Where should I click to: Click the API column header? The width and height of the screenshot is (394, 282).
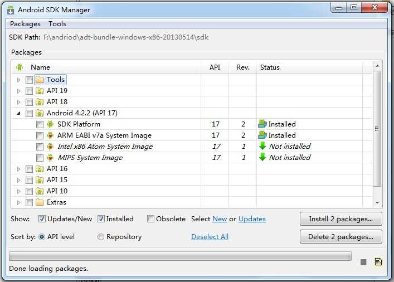215,67
